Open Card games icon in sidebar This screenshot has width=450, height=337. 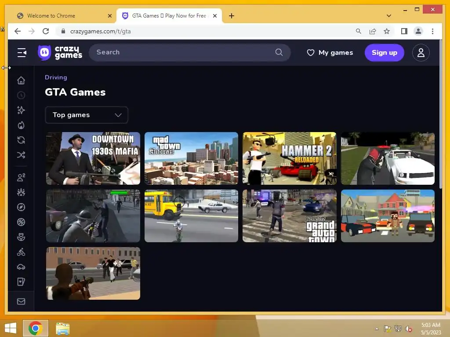(21, 282)
